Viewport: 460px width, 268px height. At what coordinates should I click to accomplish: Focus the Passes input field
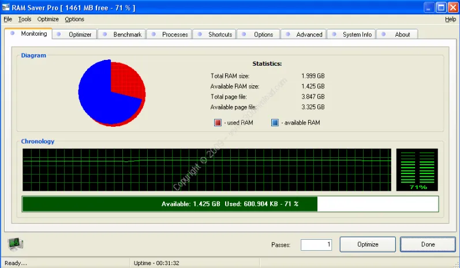316,244
